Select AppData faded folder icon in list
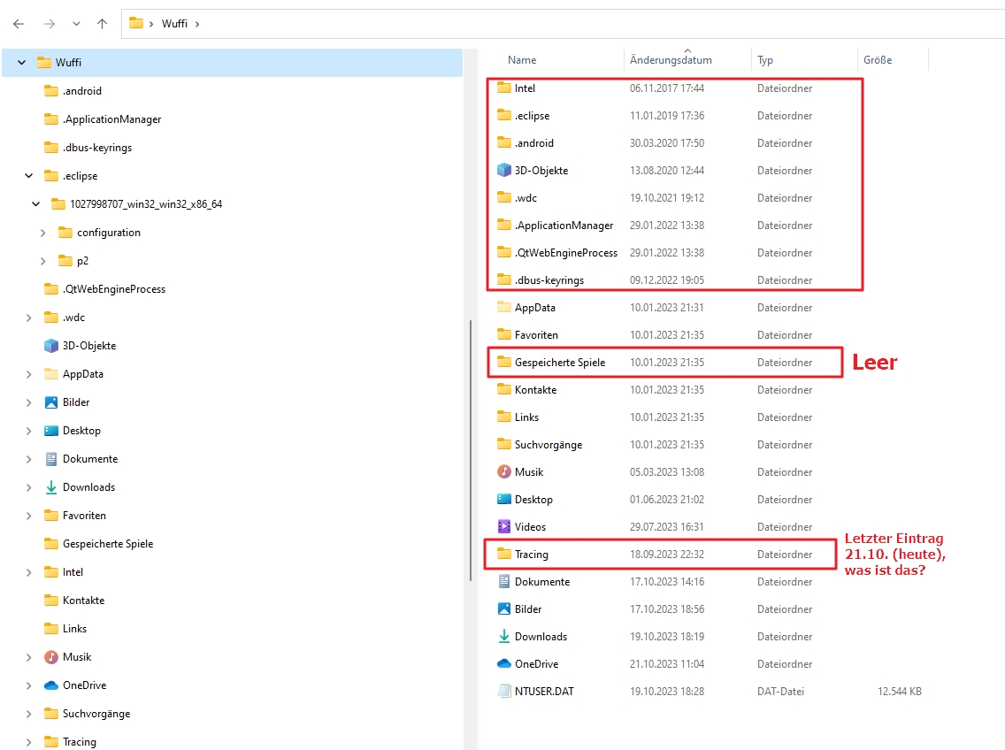This screenshot has width=1005, height=750. coord(504,307)
